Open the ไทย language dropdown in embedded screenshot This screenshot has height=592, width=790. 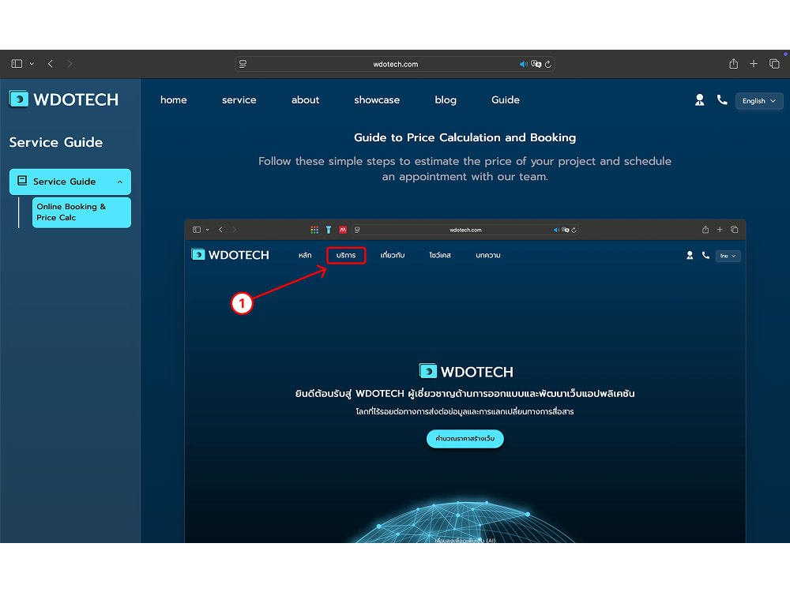[x=728, y=256]
